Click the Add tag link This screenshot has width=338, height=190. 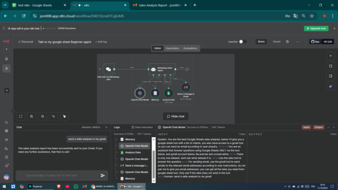pos(101,42)
